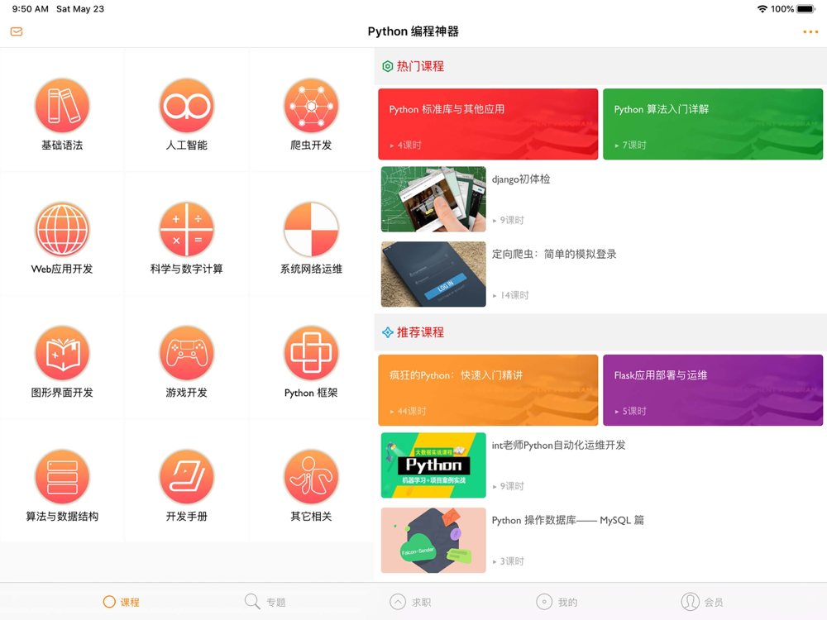Open the Web应用开发 globe icon
The height and width of the screenshot is (620, 827).
tap(62, 229)
